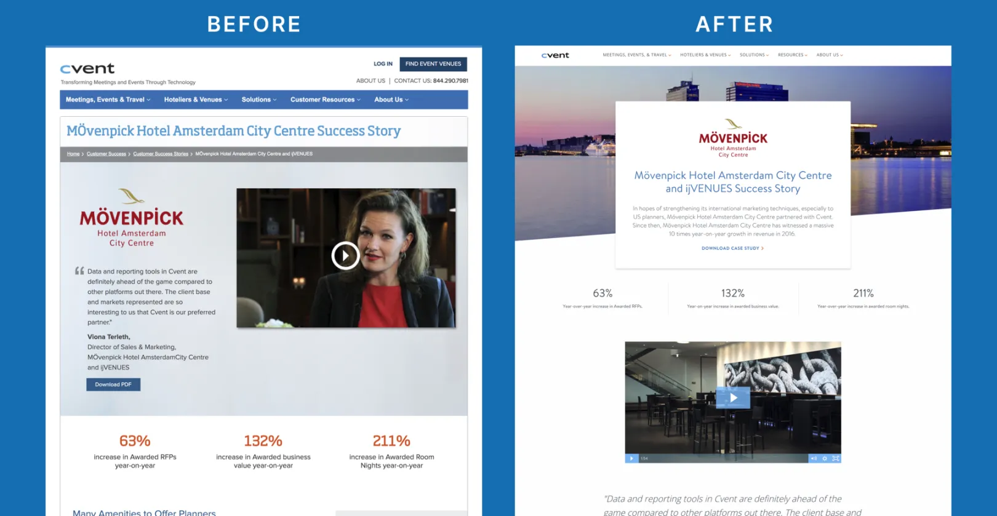This screenshot has height=516, width=997.
Task: Expand the Customer Resources menu
Action: [325, 100]
